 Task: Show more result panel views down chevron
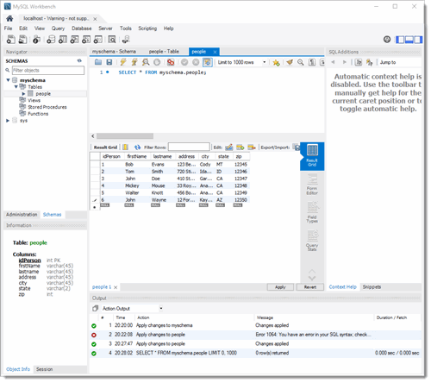click(x=312, y=278)
